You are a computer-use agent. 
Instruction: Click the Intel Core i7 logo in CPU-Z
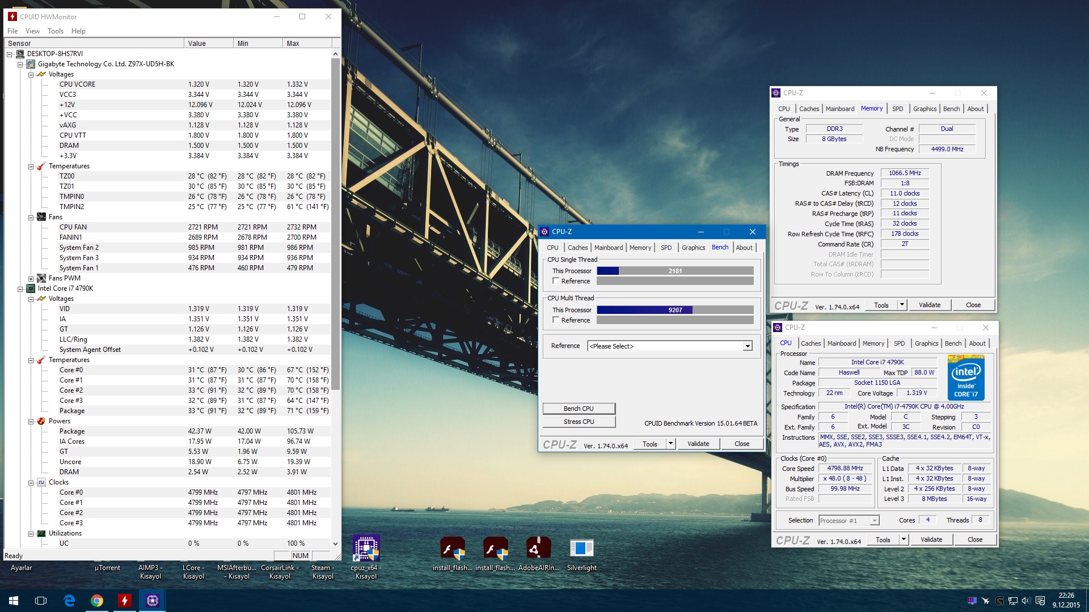(966, 377)
